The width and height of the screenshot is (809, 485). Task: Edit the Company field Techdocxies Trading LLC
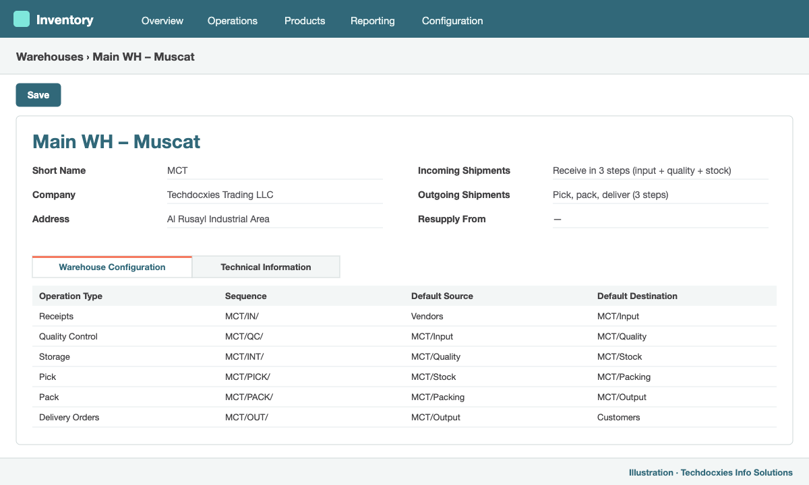275,195
